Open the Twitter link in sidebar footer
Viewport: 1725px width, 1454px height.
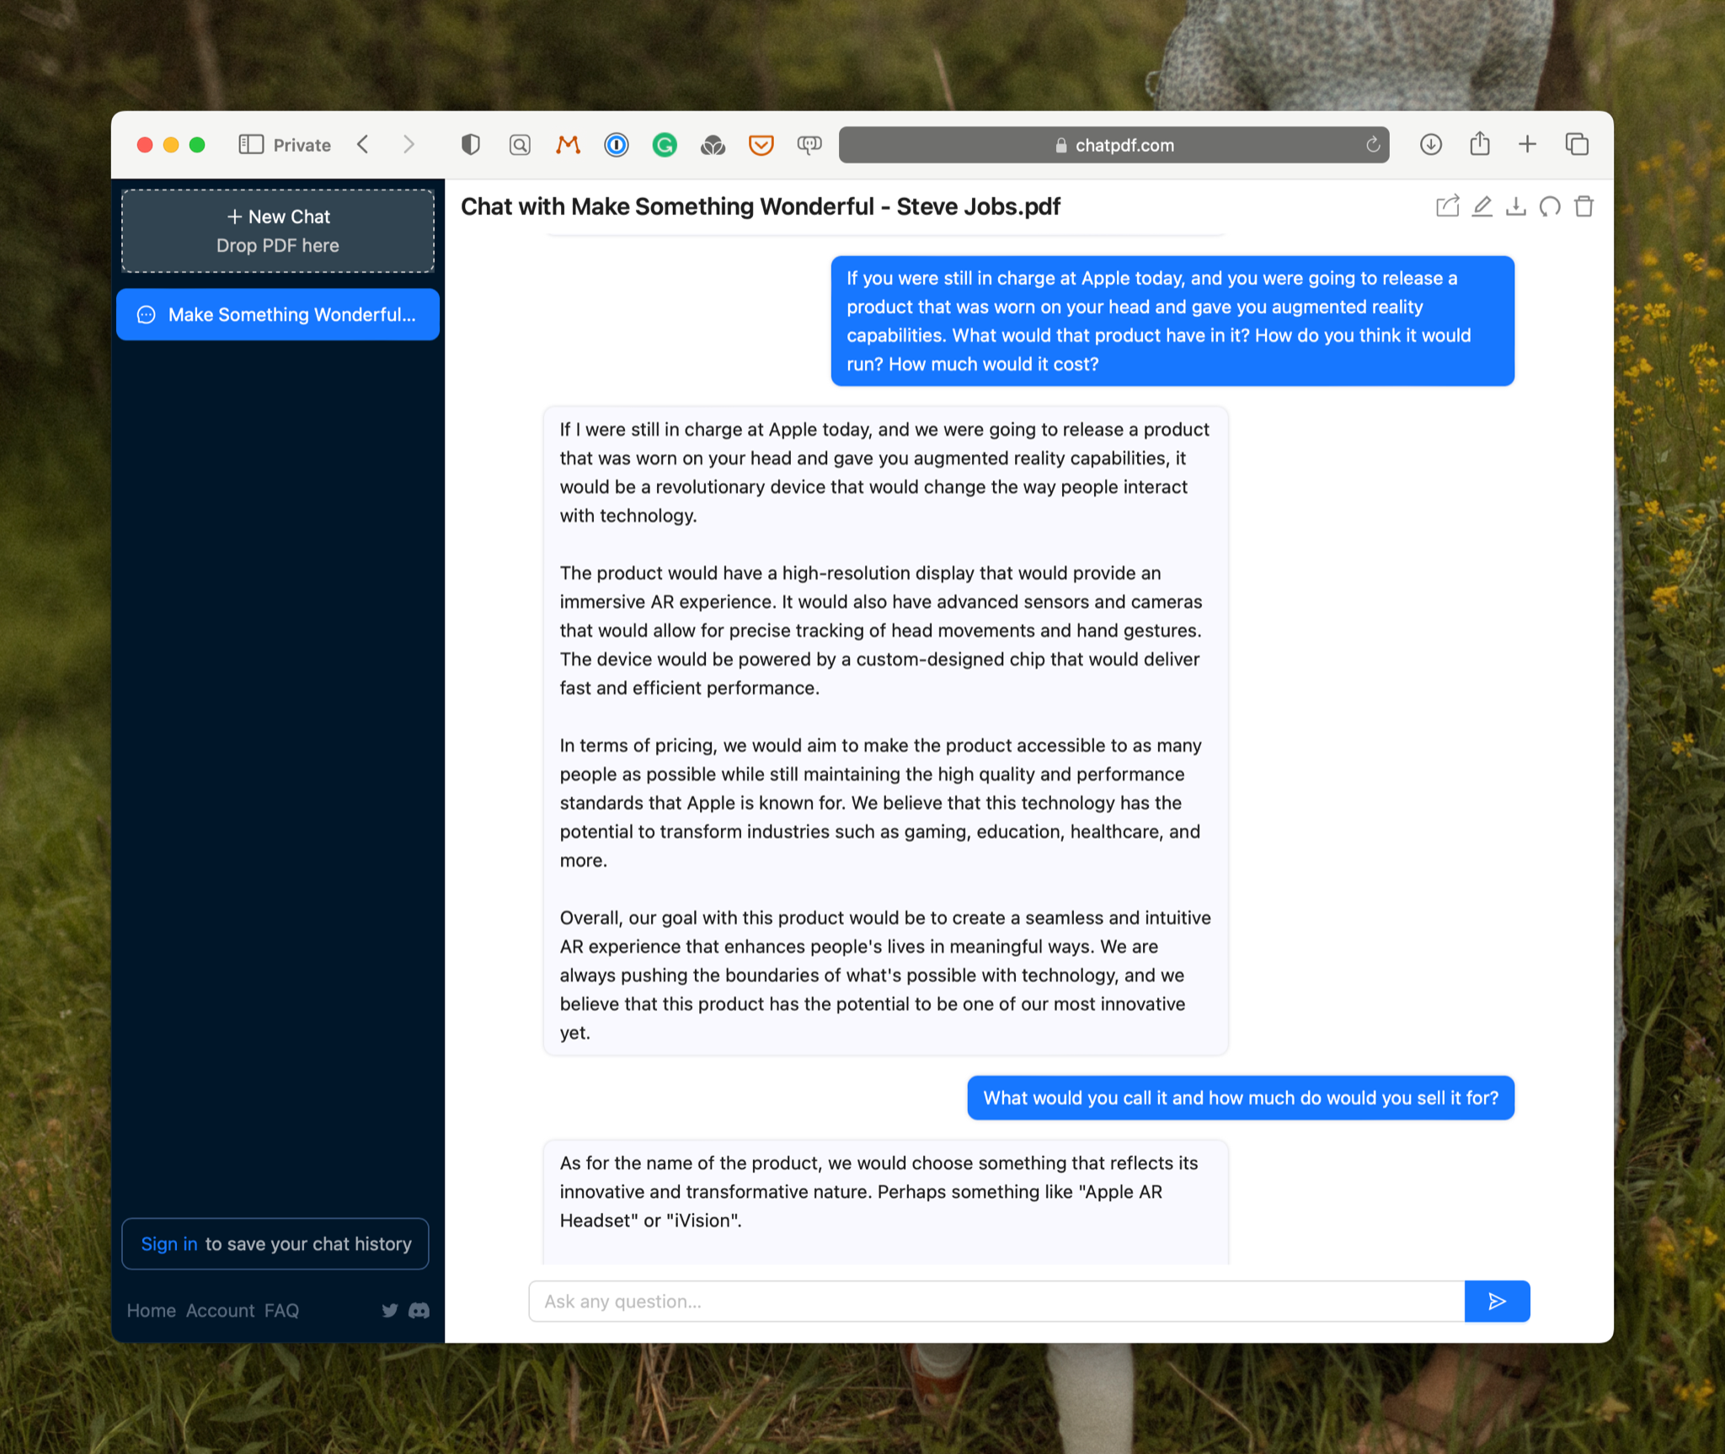tap(389, 1310)
